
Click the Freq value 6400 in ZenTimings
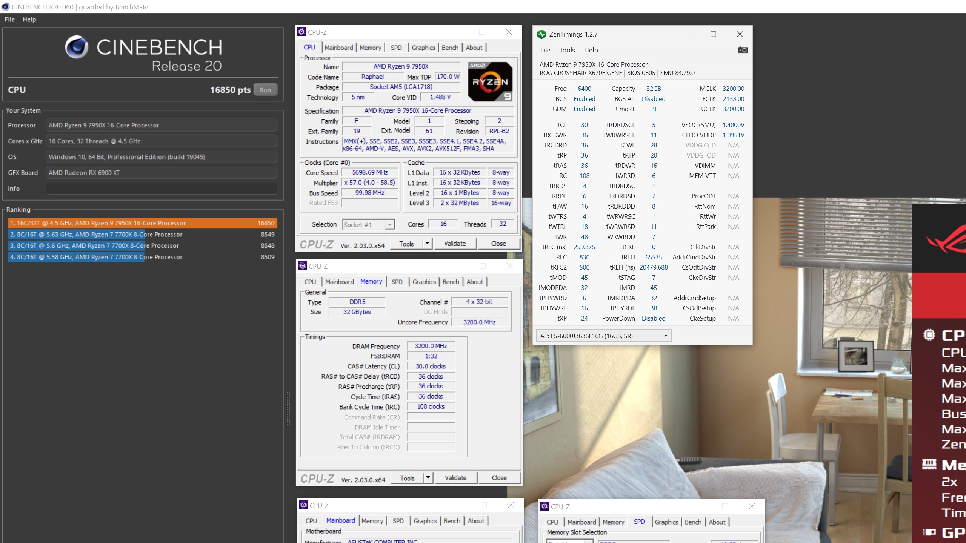click(x=584, y=89)
